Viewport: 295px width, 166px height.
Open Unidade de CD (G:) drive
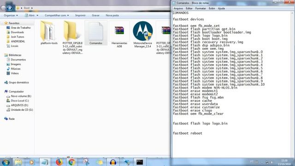pyautogui.click(x=20, y=110)
